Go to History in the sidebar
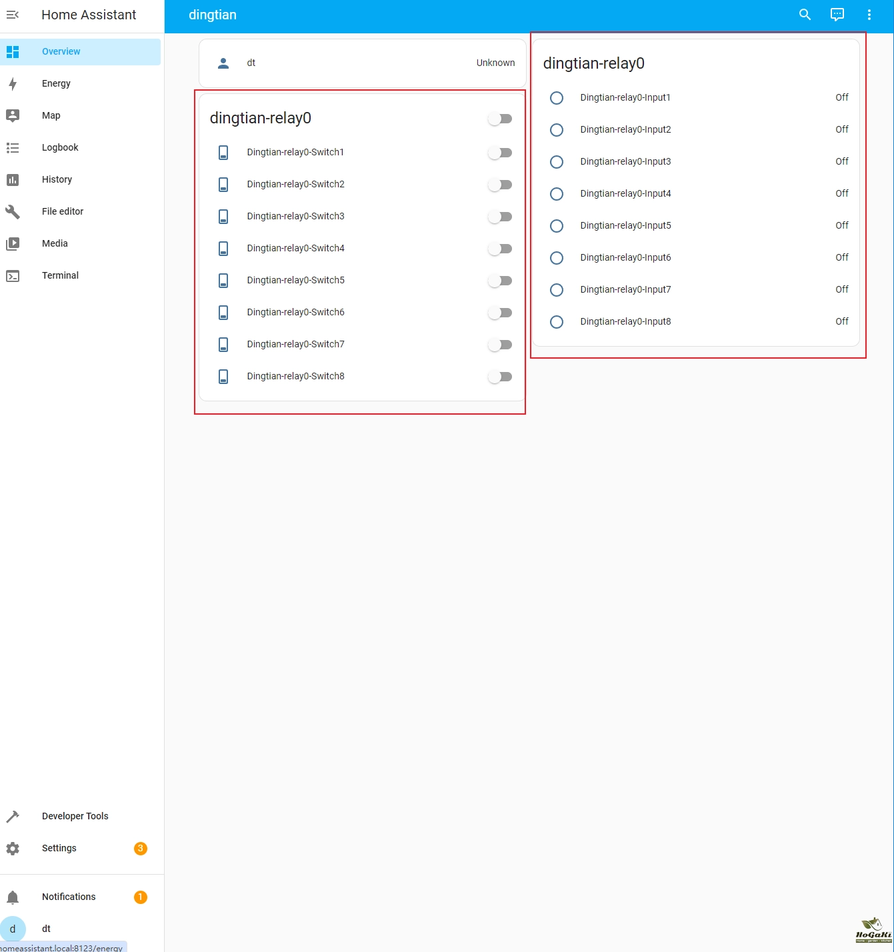 point(57,179)
